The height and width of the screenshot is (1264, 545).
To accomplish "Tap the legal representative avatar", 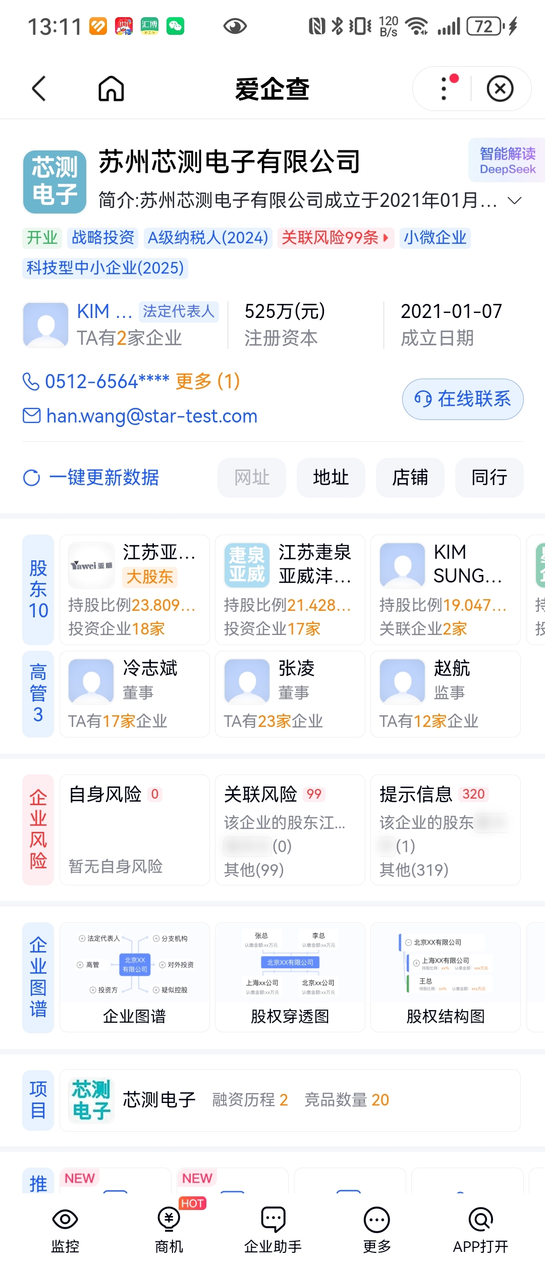I will [x=45, y=325].
